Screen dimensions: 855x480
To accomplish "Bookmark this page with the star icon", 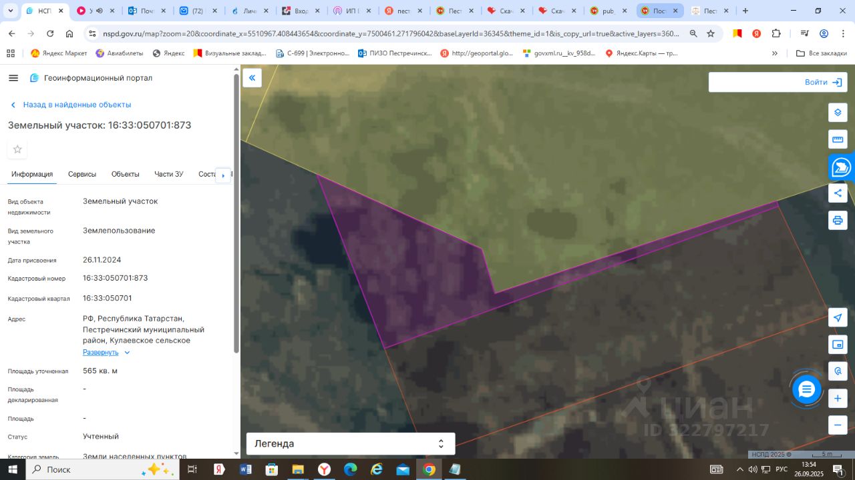I will (711, 34).
